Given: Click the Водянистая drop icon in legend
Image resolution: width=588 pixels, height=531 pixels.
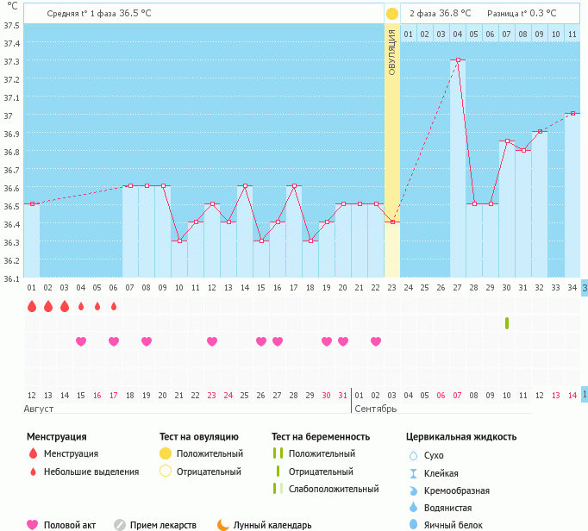Looking at the screenshot, I should click(413, 507).
